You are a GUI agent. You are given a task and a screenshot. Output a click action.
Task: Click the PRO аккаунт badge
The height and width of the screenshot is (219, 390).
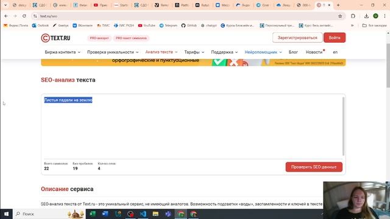pos(99,38)
